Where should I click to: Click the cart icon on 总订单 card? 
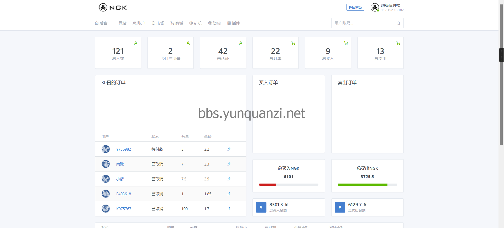point(293,43)
